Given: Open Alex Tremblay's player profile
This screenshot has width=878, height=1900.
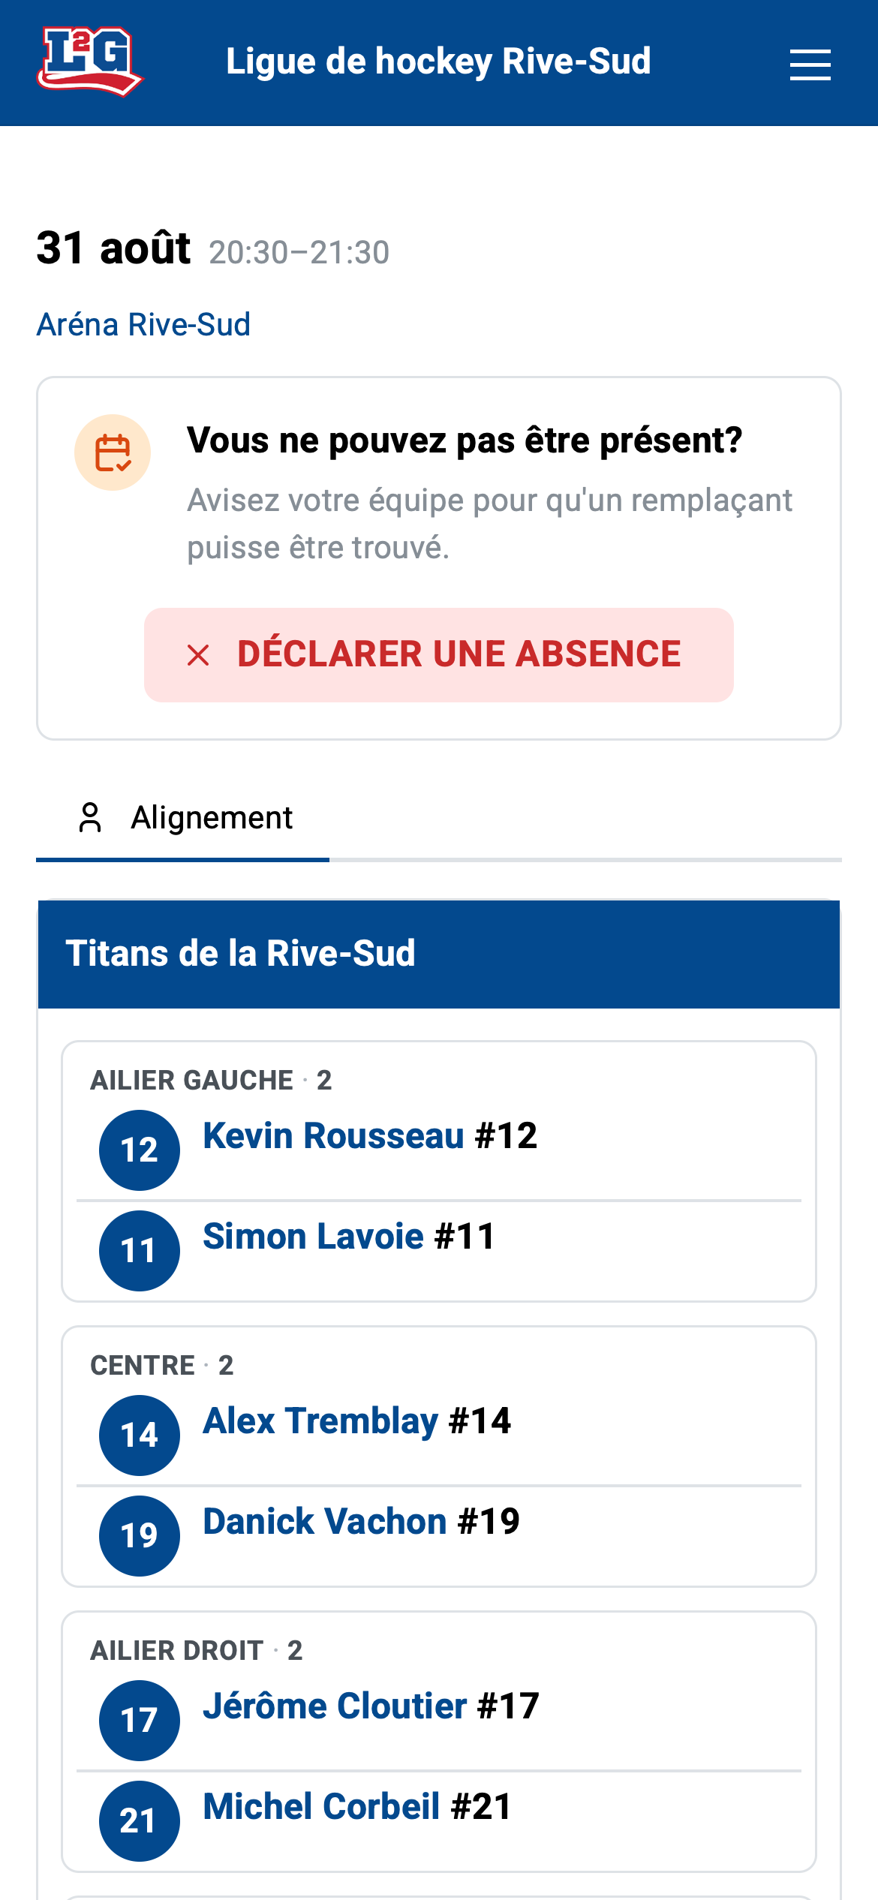Looking at the screenshot, I should (357, 1420).
